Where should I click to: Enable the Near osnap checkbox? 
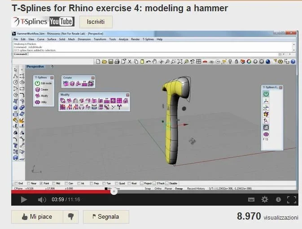[28, 183]
